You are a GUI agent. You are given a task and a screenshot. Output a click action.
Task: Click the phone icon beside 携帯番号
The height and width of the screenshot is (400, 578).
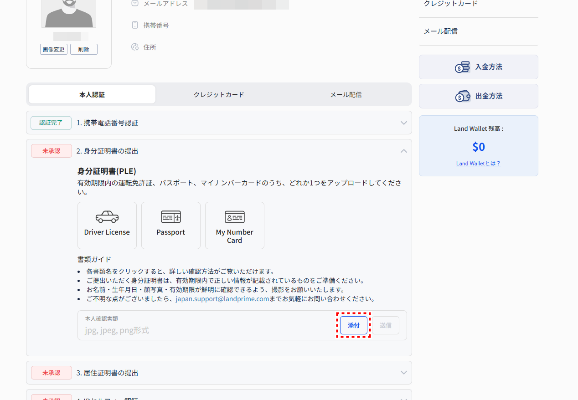(x=134, y=25)
